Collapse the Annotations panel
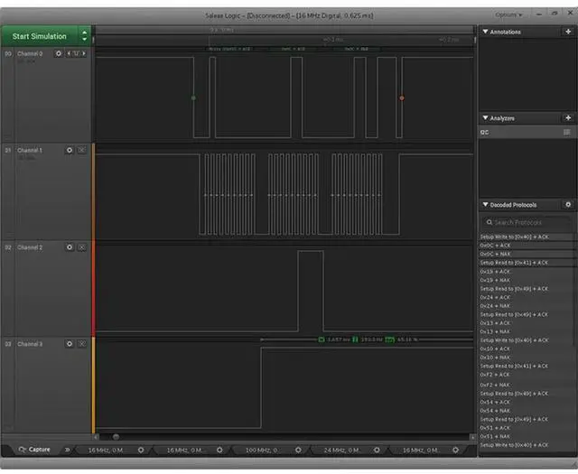578x474 pixels. point(485,32)
